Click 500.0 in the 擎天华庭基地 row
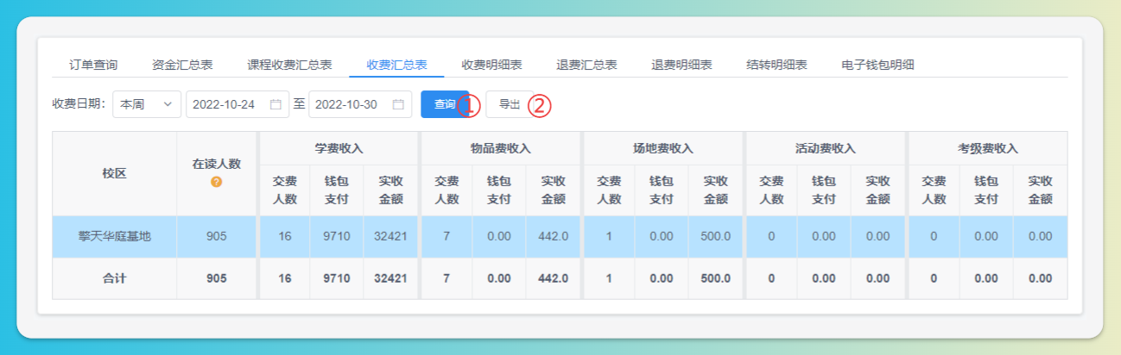Screen dimensions: 1121x355 pyautogui.click(x=715, y=236)
